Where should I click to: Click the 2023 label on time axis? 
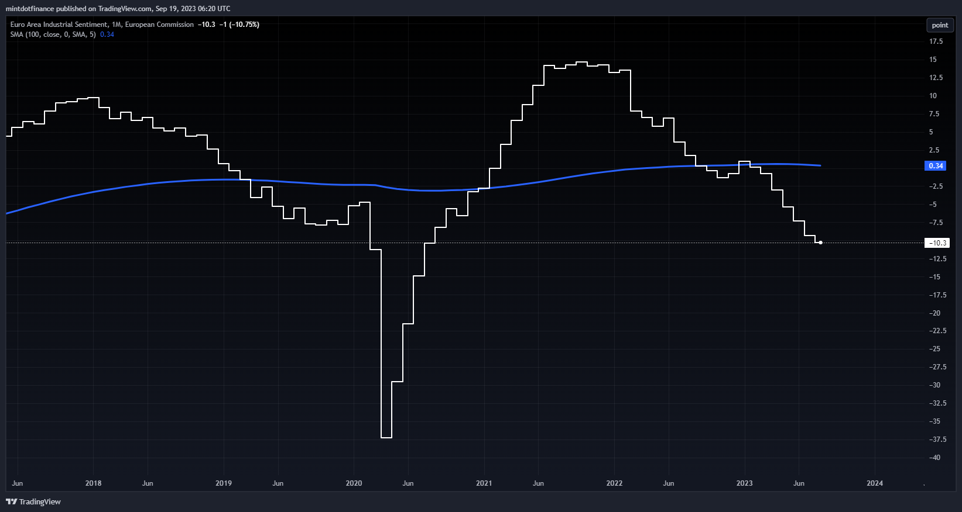744,483
